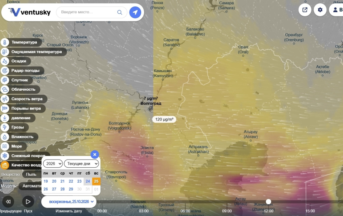Open the Температура layer label
Image resolution: width=343 pixels, height=216 pixels.
click(x=24, y=42)
